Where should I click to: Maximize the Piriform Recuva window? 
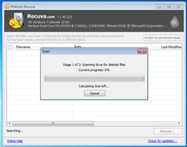click(x=169, y=7)
